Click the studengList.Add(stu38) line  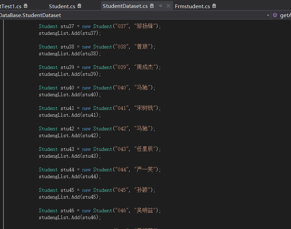tap(70, 54)
